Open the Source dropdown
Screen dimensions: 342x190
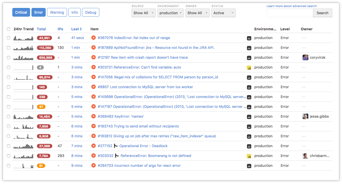144,13
